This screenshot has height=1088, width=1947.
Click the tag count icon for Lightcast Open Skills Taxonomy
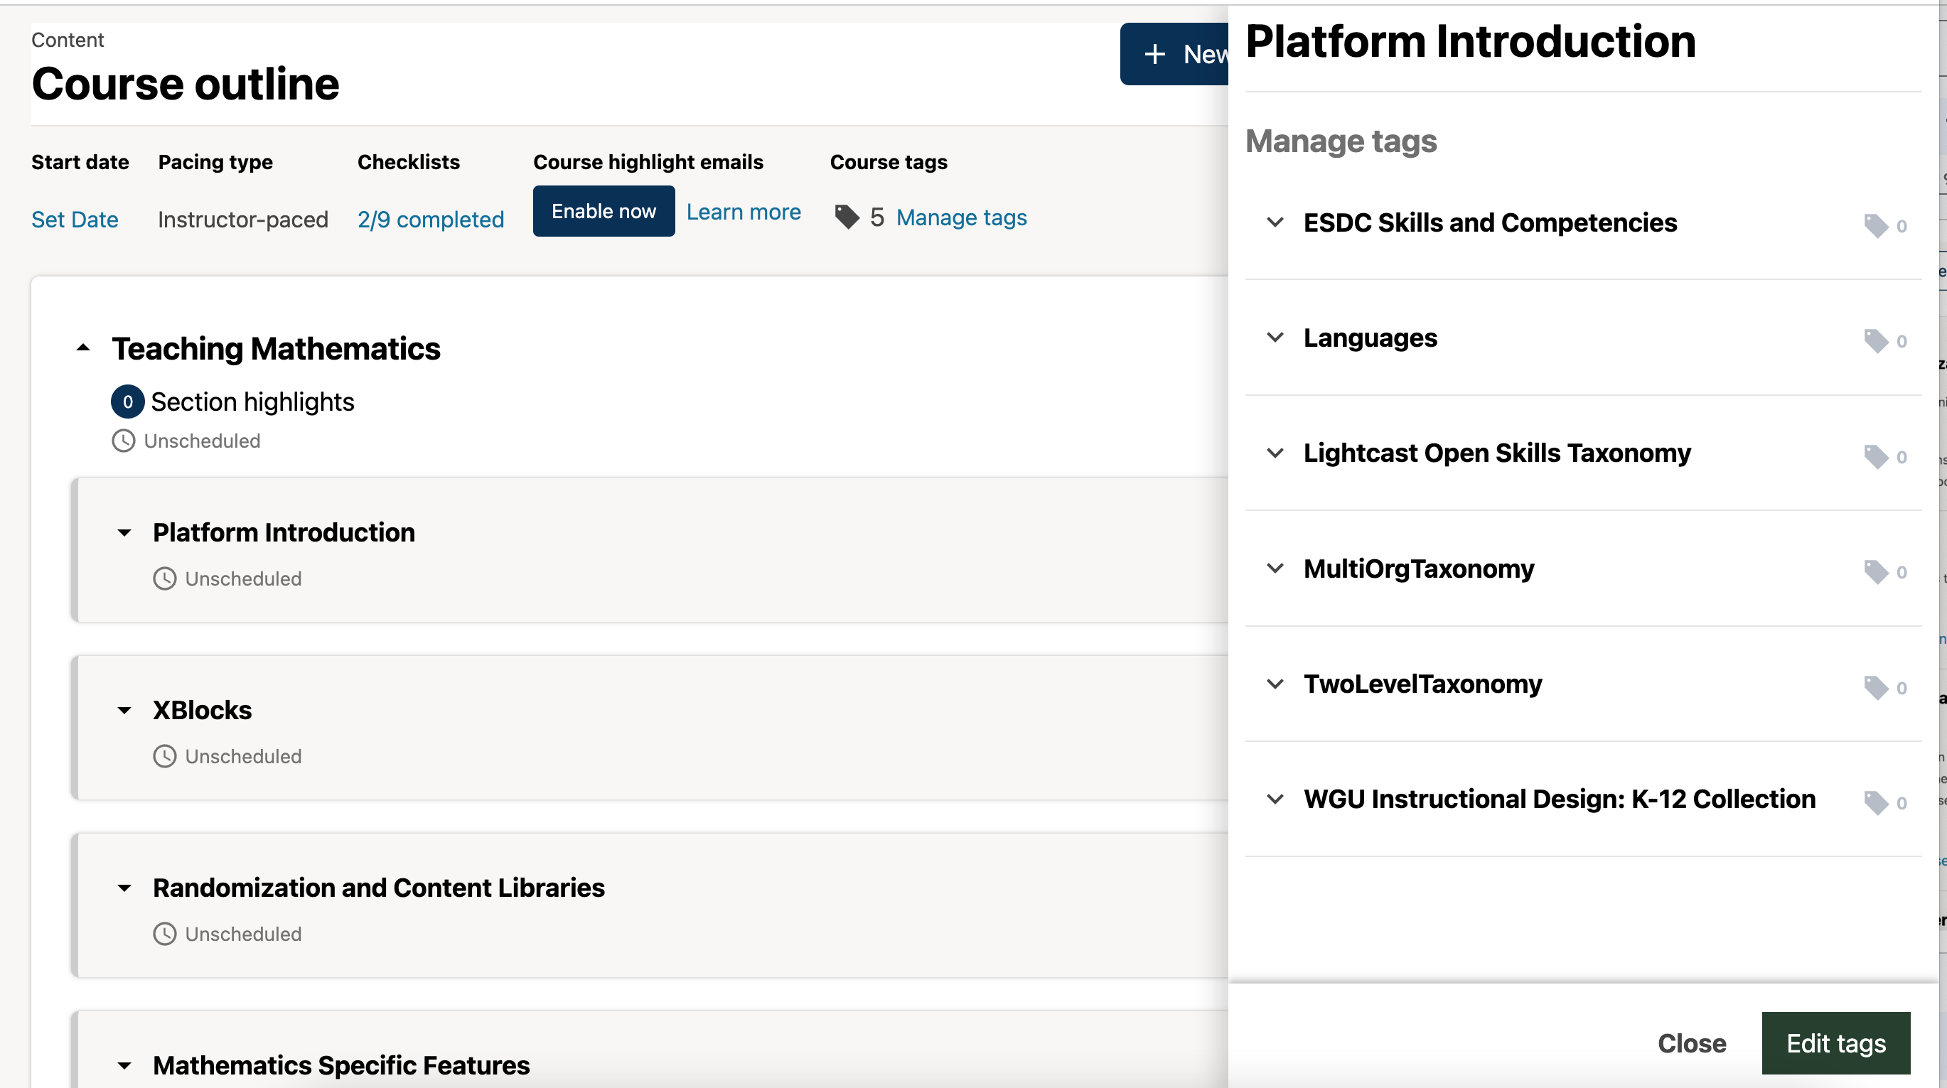[1876, 456]
